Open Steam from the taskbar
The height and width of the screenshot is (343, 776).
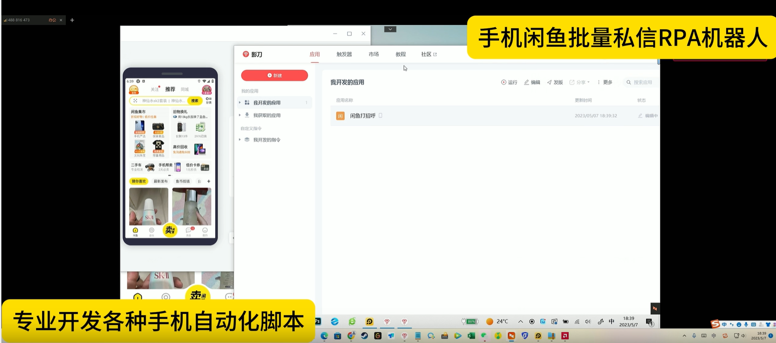(364, 336)
